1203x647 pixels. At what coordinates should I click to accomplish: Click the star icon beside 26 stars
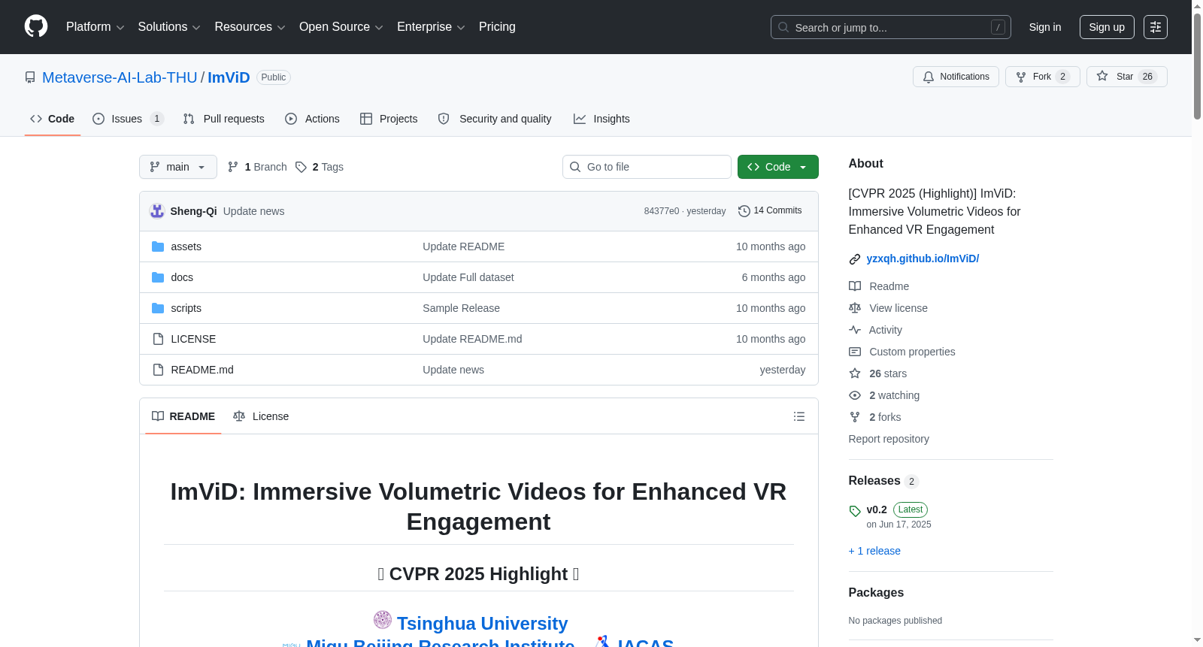point(855,373)
